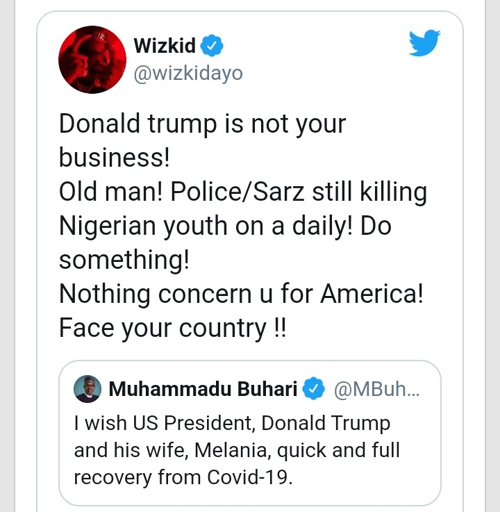The width and height of the screenshot is (500, 512).
Task: Click "Nothing concern u for America!" line
Action: pyautogui.click(x=242, y=293)
